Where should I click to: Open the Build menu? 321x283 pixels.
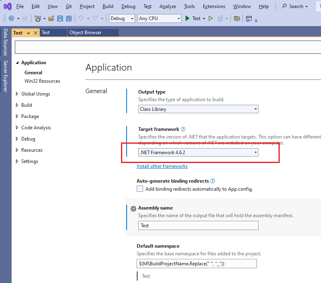pyautogui.click(x=108, y=6)
